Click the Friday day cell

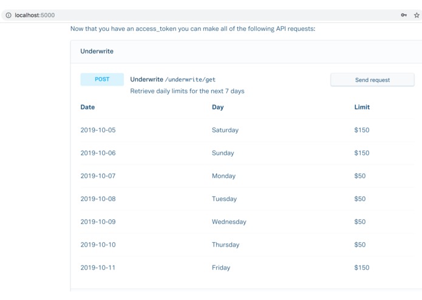click(x=221, y=268)
